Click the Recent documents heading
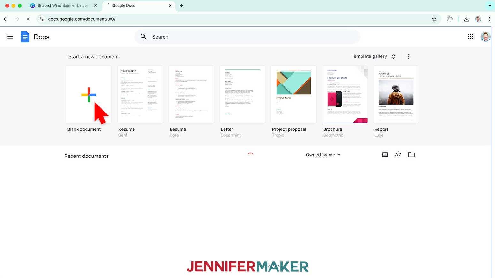495x278 pixels. coord(87,156)
